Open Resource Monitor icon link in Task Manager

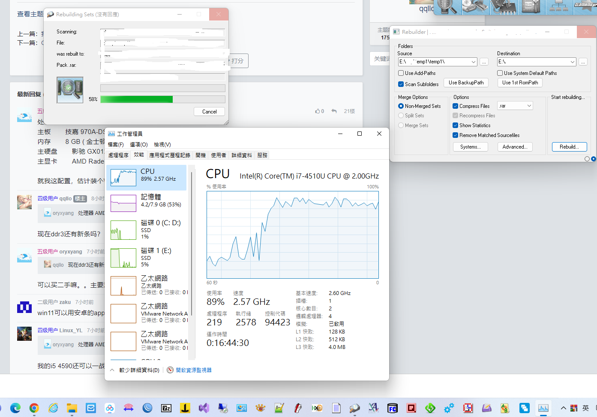coord(189,370)
